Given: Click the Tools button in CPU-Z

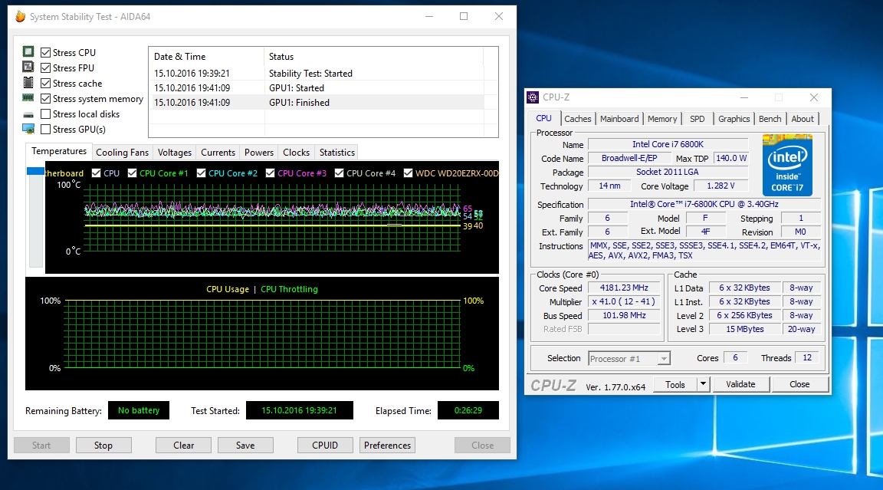Looking at the screenshot, I should tap(675, 384).
